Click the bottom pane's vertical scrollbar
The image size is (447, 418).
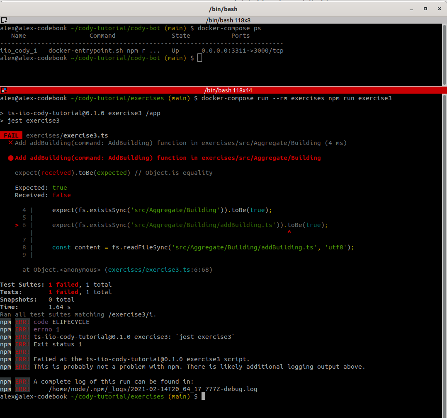(x=445, y=256)
